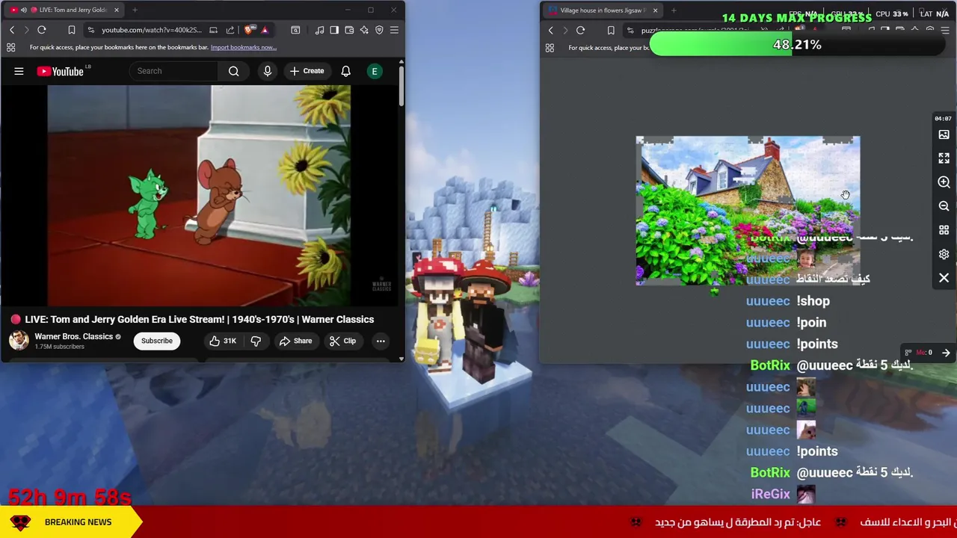Click the arrow next to Me: 0 score

[x=946, y=353]
